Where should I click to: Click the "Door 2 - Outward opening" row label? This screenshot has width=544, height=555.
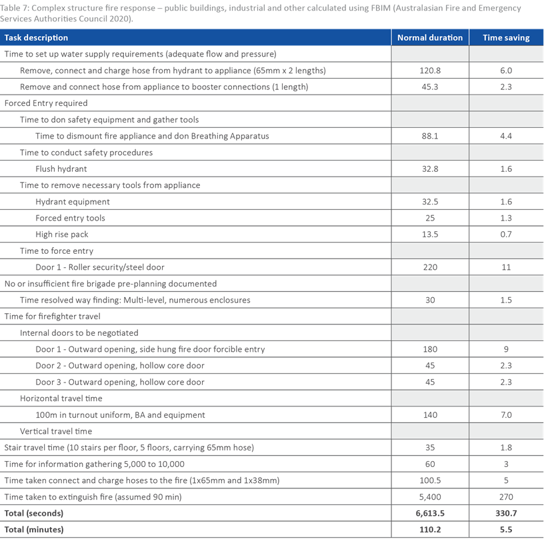(x=120, y=366)
